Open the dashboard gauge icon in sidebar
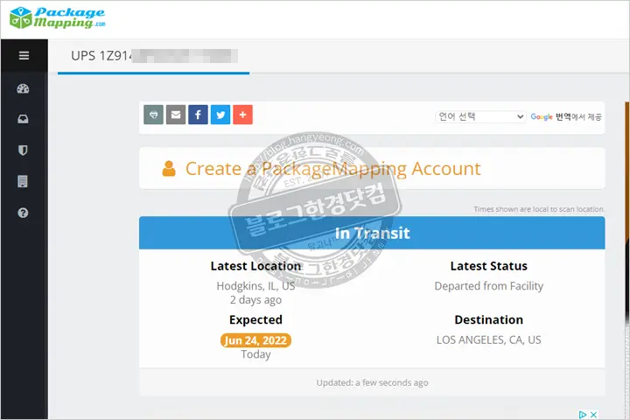Image resolution: width=630 pixels, height=420 pixels. (x=24, y=89)
